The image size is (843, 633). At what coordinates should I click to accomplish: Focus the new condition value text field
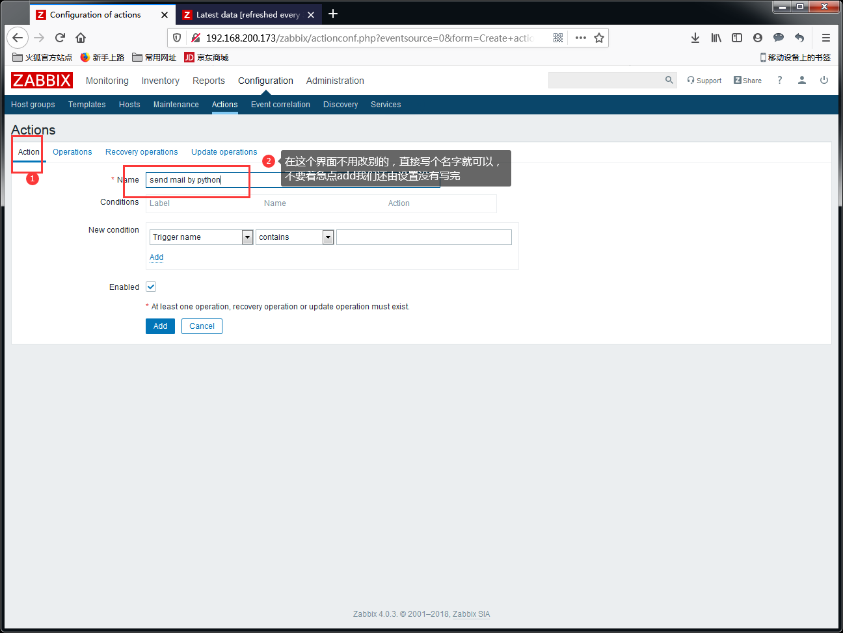(424, 237)
